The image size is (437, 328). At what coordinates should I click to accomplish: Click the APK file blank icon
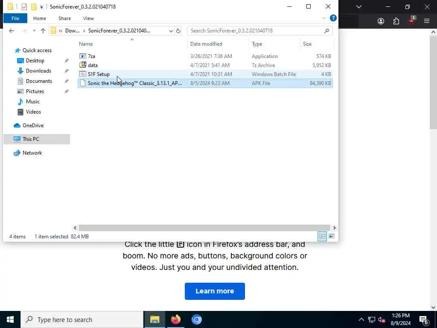pyautogui.click(x=83, y=83)
